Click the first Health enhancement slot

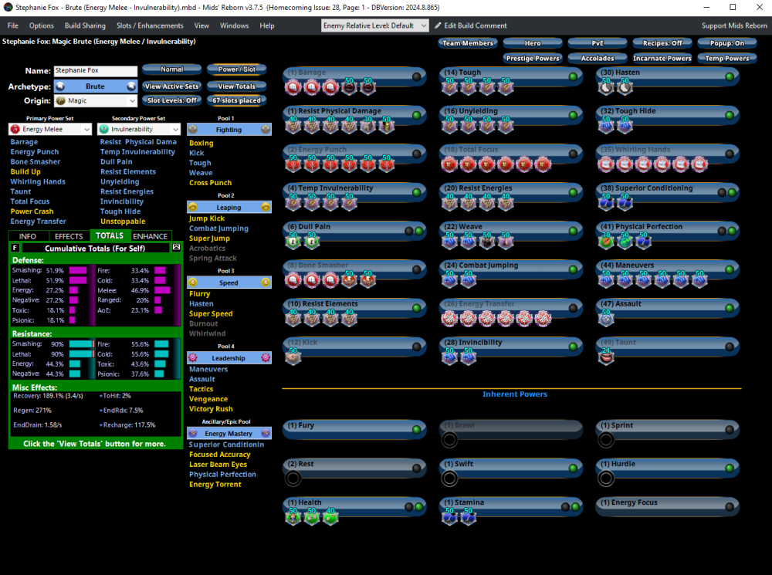point(293,517)
